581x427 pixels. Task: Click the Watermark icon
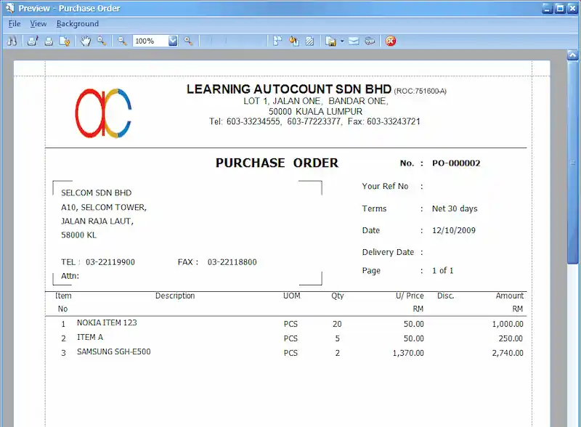pyautogui.click(x=310, y=41)
